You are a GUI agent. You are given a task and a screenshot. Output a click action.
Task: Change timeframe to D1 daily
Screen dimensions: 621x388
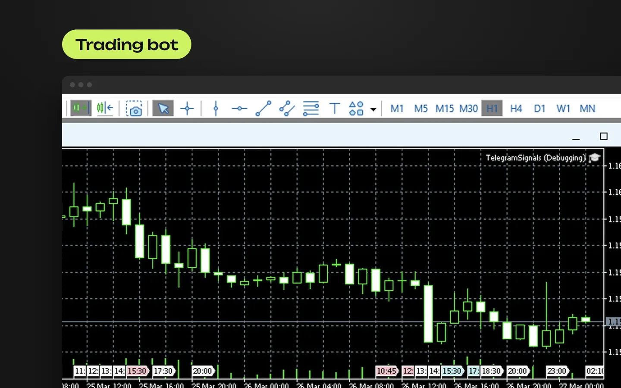[x=539, y=109]
